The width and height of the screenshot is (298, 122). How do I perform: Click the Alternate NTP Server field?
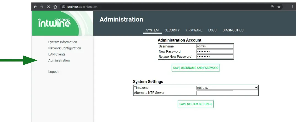click(215, 93)
